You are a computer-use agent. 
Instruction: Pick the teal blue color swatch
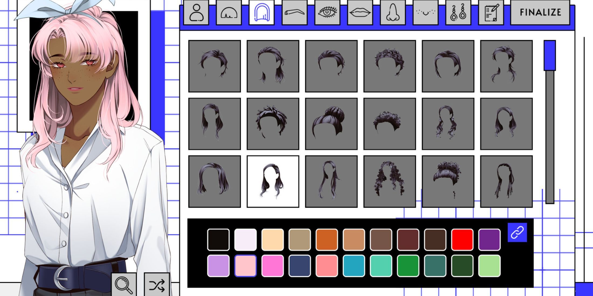pyautogui.click(x=354, y=266)
